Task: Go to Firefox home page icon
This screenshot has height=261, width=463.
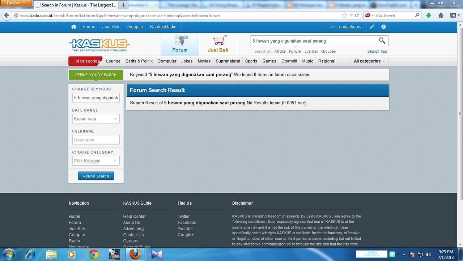Action: pos(441,16)
